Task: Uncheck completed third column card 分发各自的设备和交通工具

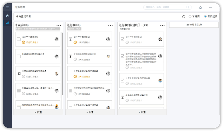Action: [123, 81]
